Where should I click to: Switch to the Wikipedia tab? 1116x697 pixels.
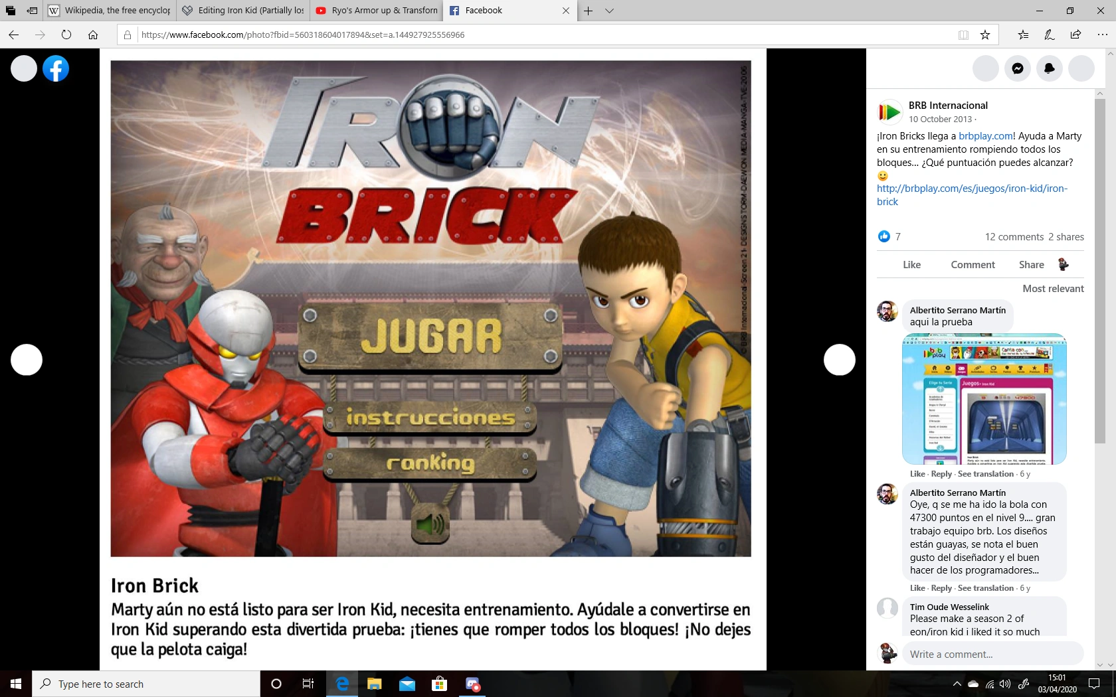pyautogui.click(x=110, y=11)
